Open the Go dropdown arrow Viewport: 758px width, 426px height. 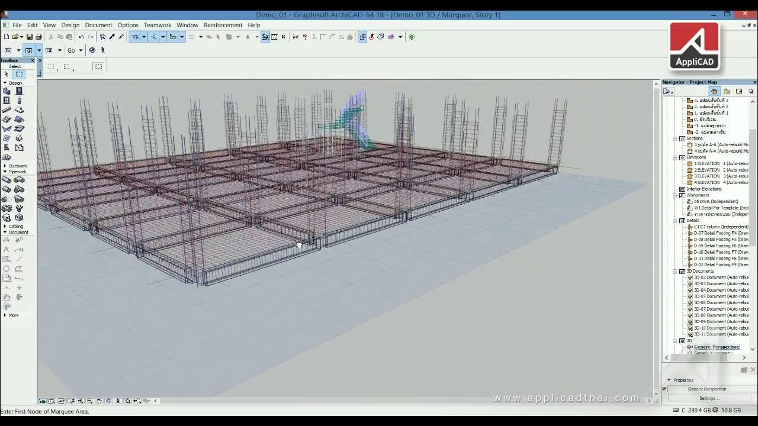click(81, 50)
